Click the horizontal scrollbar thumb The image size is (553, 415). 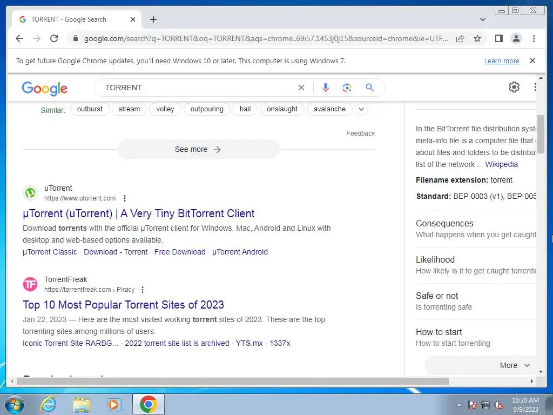[233, 381]
